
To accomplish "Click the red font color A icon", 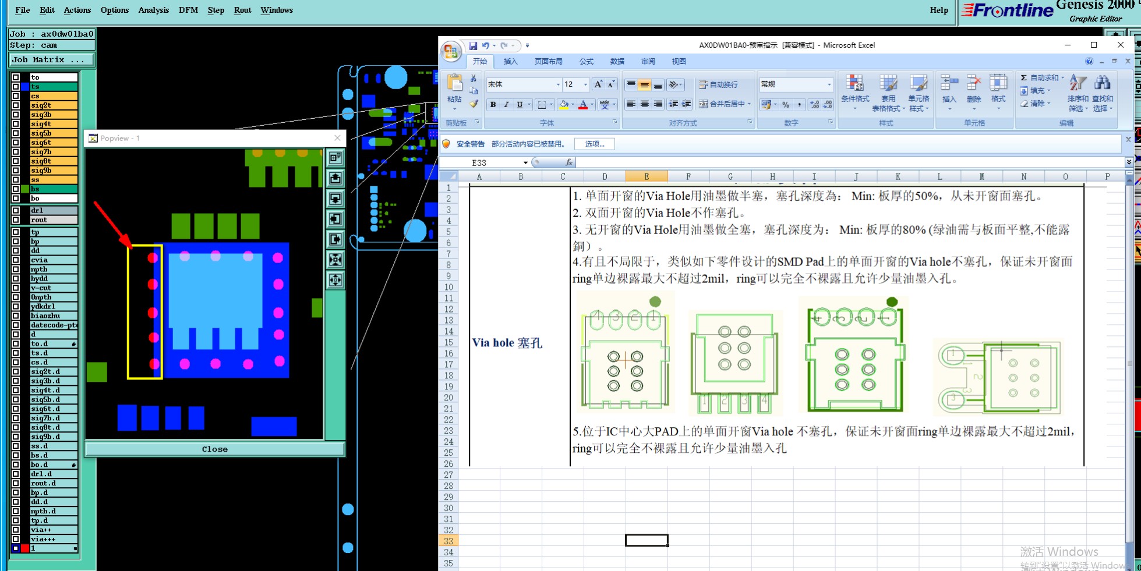I will [583, 105].
